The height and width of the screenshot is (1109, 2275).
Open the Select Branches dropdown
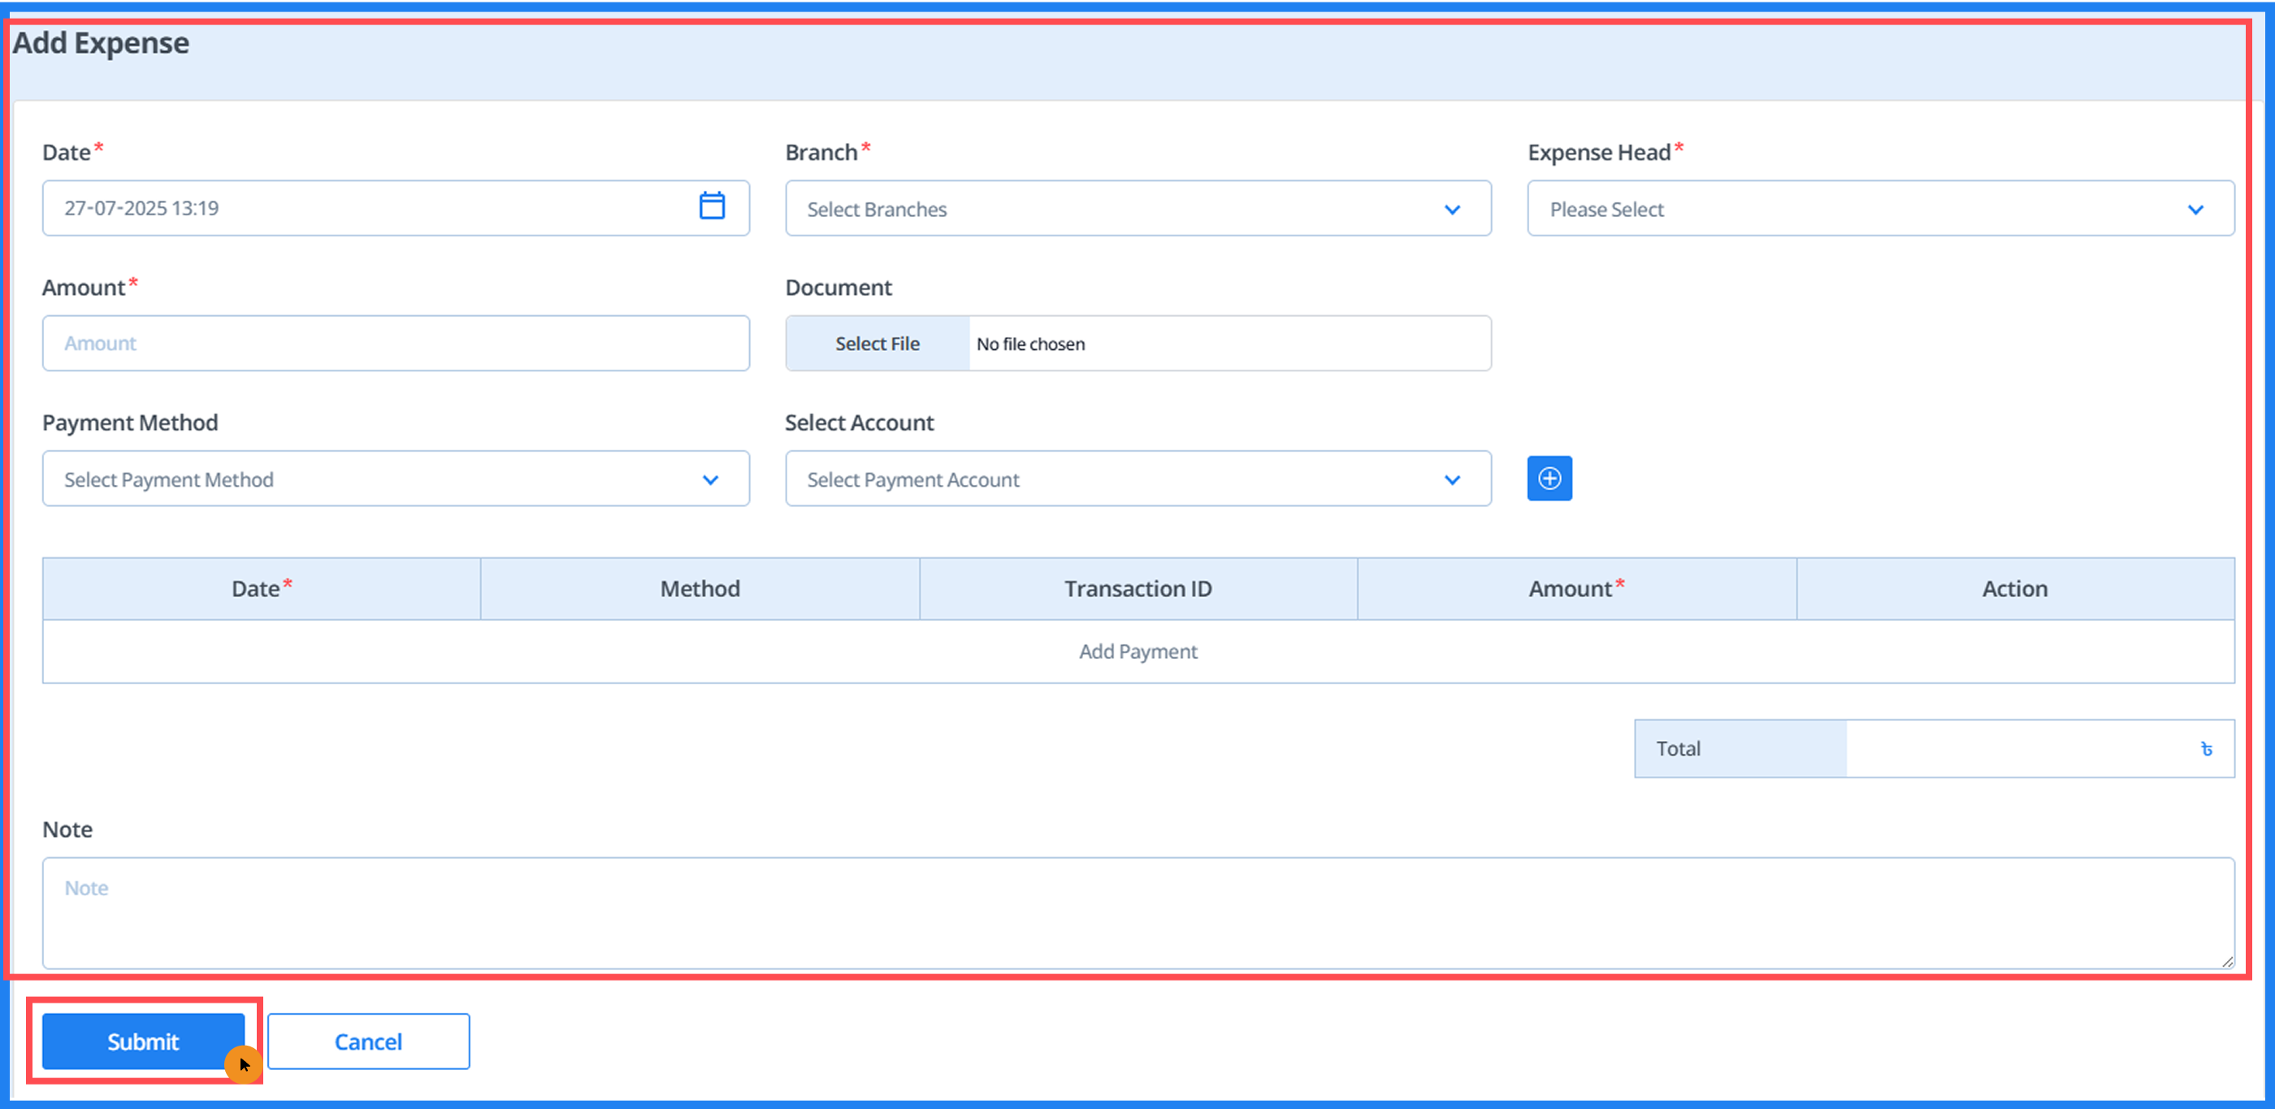click(x=1137, y=208)
